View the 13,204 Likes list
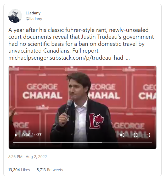This screenshot has height=179, width=164. tap(19, 170)
